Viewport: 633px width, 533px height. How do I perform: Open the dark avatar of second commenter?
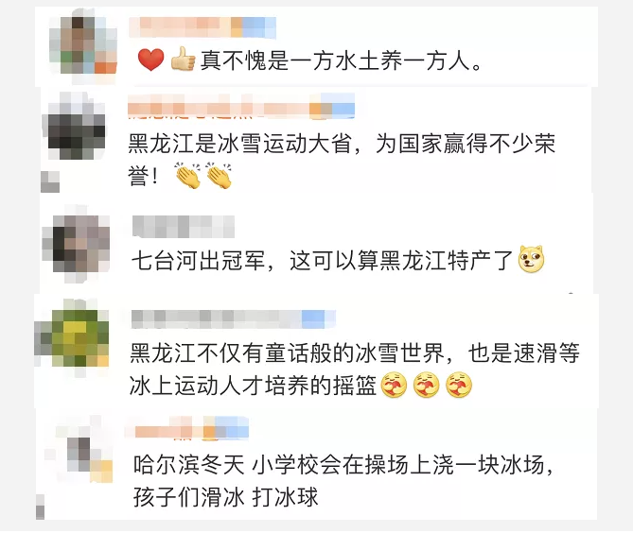(77, 126)
